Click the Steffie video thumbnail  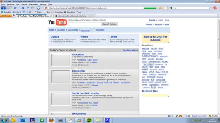(60, 99)
